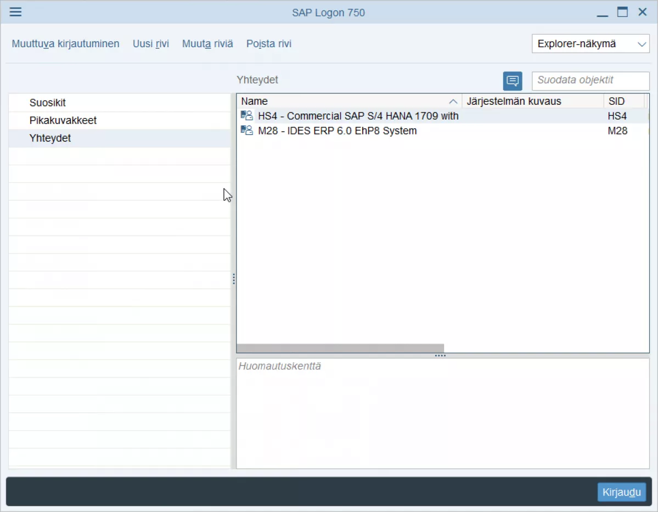Close the SAP Logon window

[x=643, y=12]
